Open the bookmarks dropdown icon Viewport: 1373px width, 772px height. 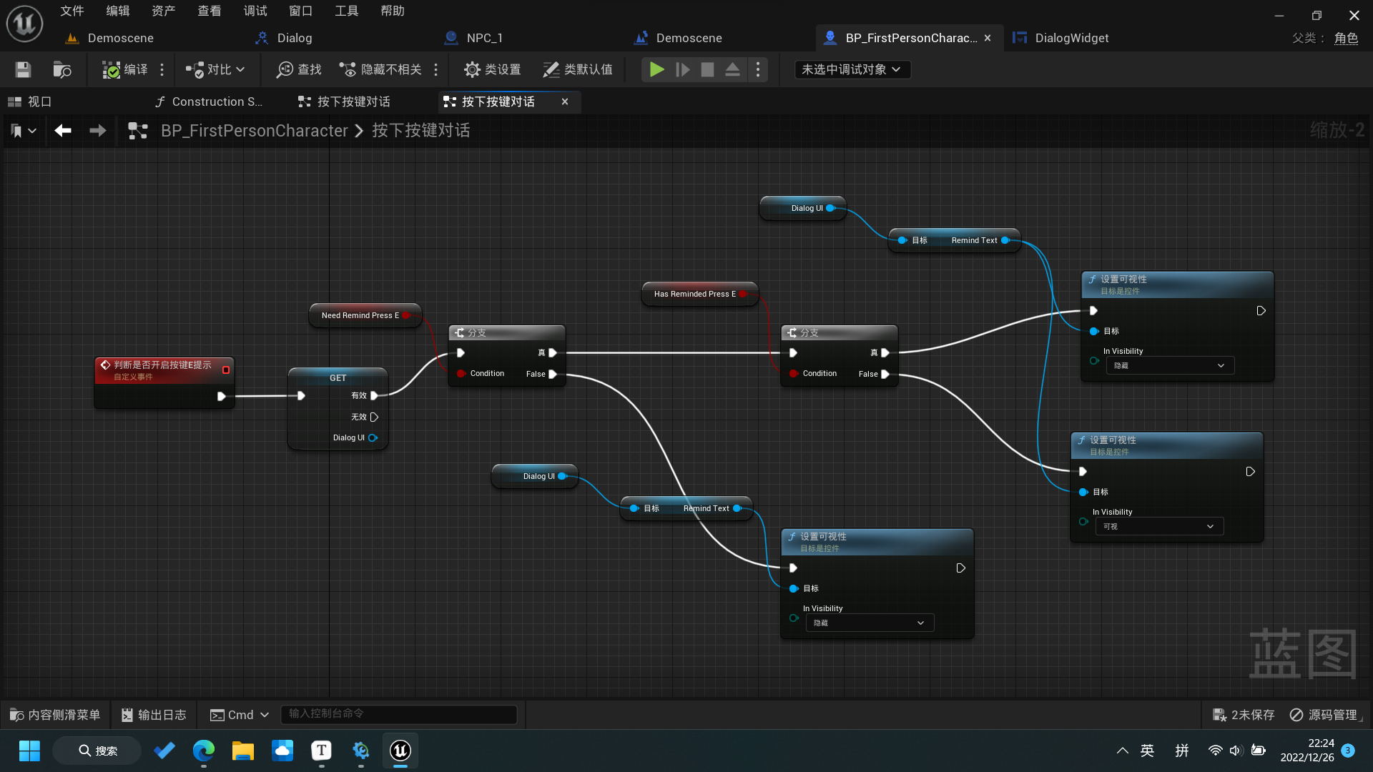23,130
